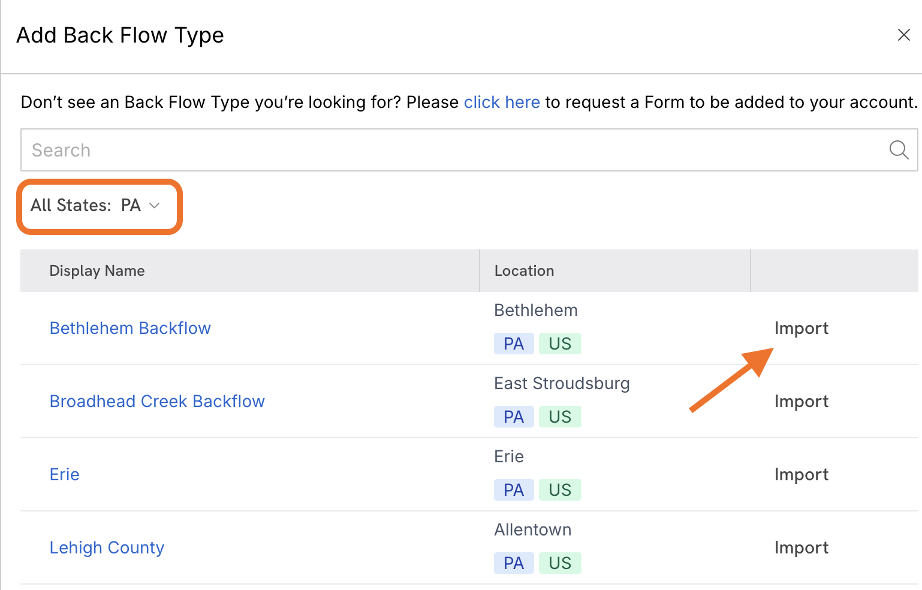This screenshot has height=590, width=922.
Task: Close the Add Back Flow Type dialog
Action: pyautogui.click(x=904, y=35)
